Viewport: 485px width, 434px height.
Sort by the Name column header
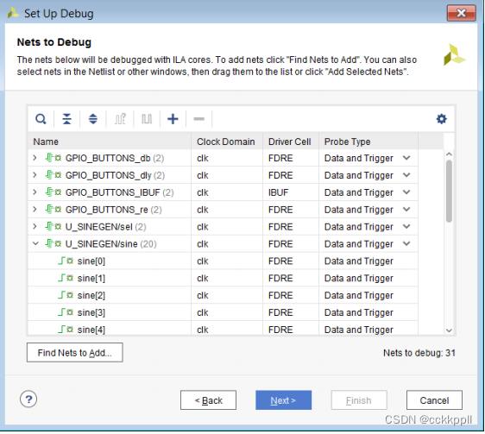(x=110, y=142)
